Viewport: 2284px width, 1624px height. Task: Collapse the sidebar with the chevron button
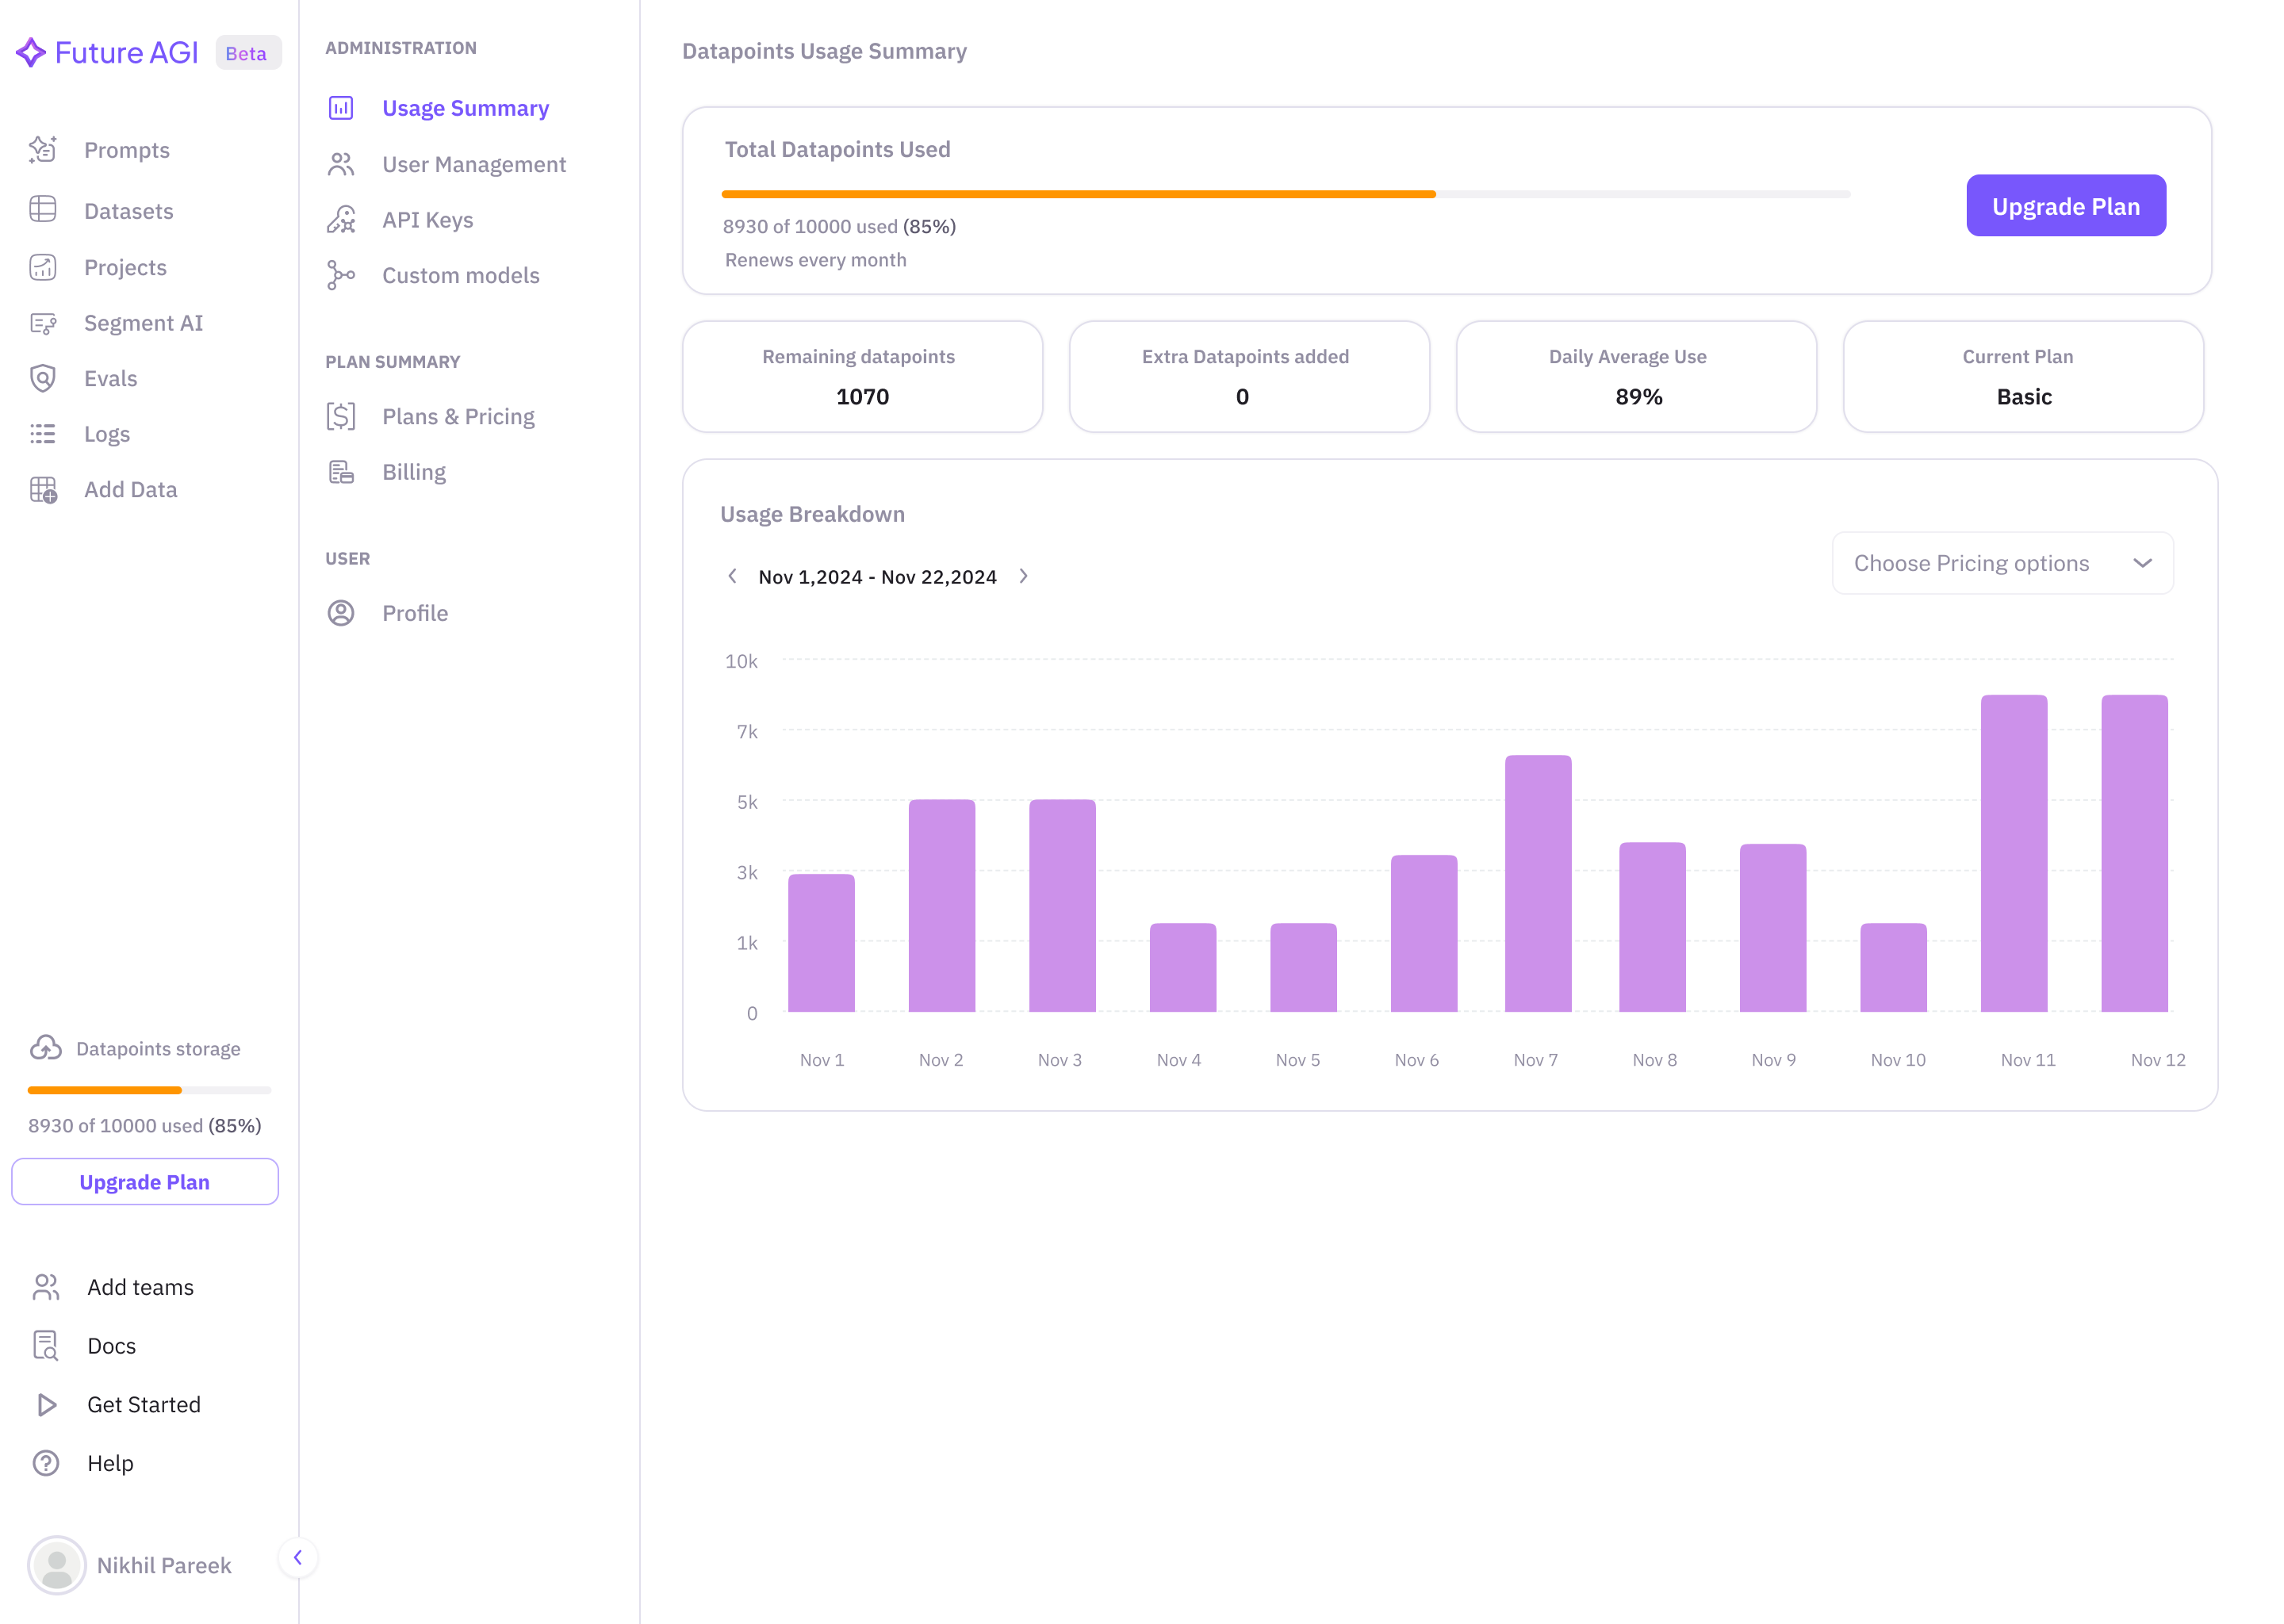tap(297, 1557)
